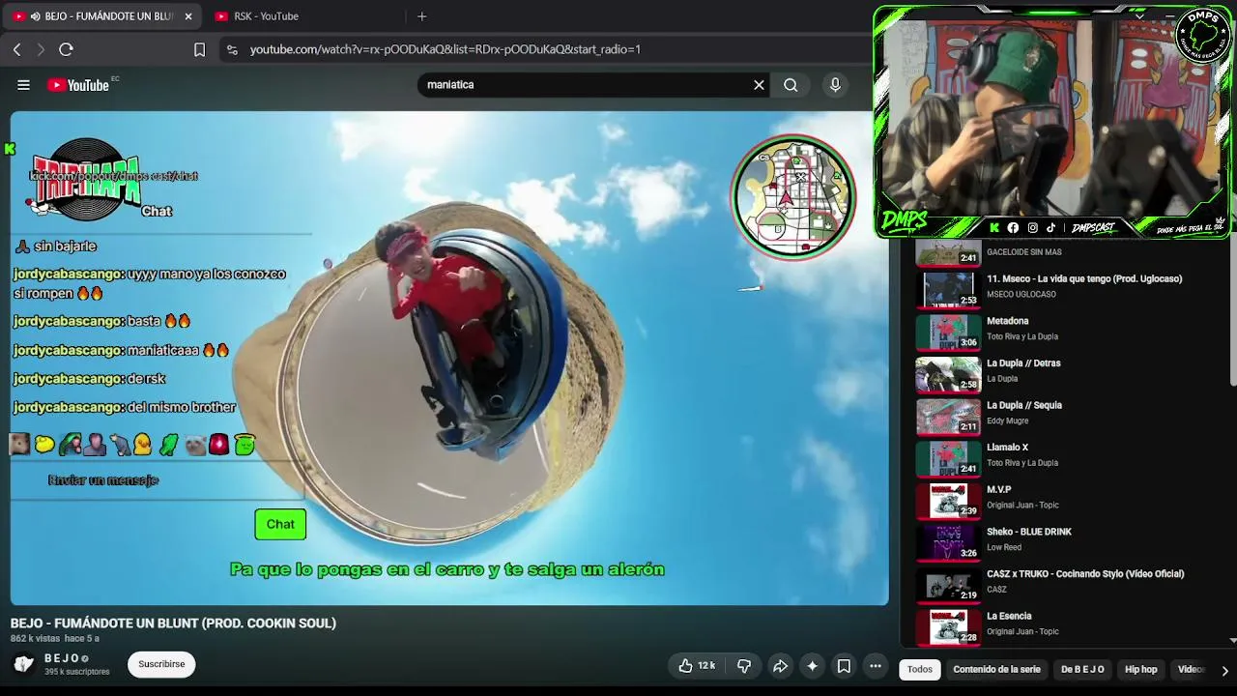The height and width of the screenshot is (696, 1237).
Task: Click the '395 k suscriptores' subscriber count
Action: [76, 672]
